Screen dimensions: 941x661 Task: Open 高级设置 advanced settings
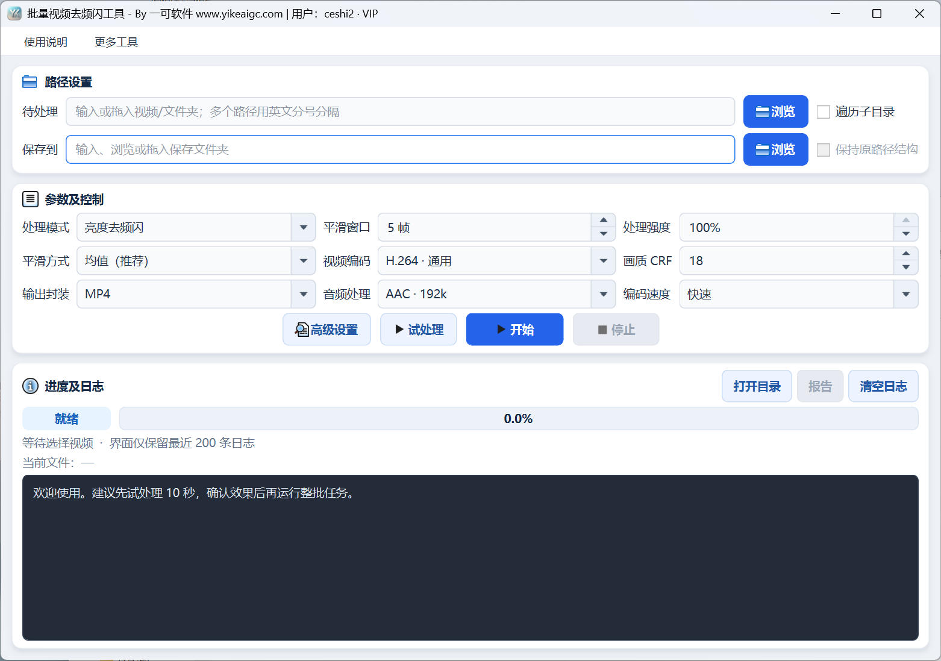pyautogui.click(x=327, y=330)
